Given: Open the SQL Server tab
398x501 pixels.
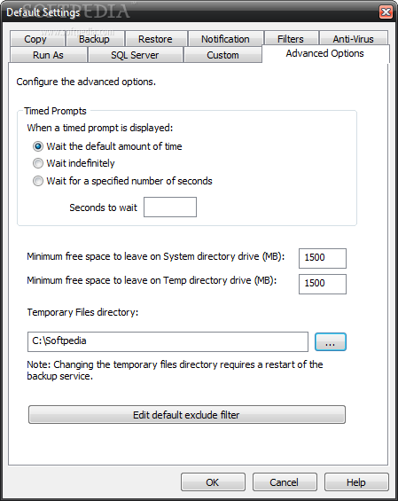Looking at the screenshot, I should point(135,55).
